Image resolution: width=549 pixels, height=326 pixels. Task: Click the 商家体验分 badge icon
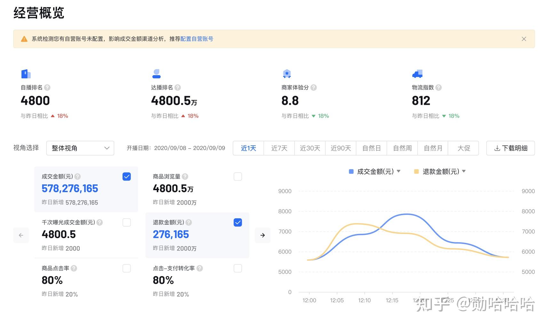[287, 74]
